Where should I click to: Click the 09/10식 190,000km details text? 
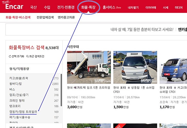[81, 97]
